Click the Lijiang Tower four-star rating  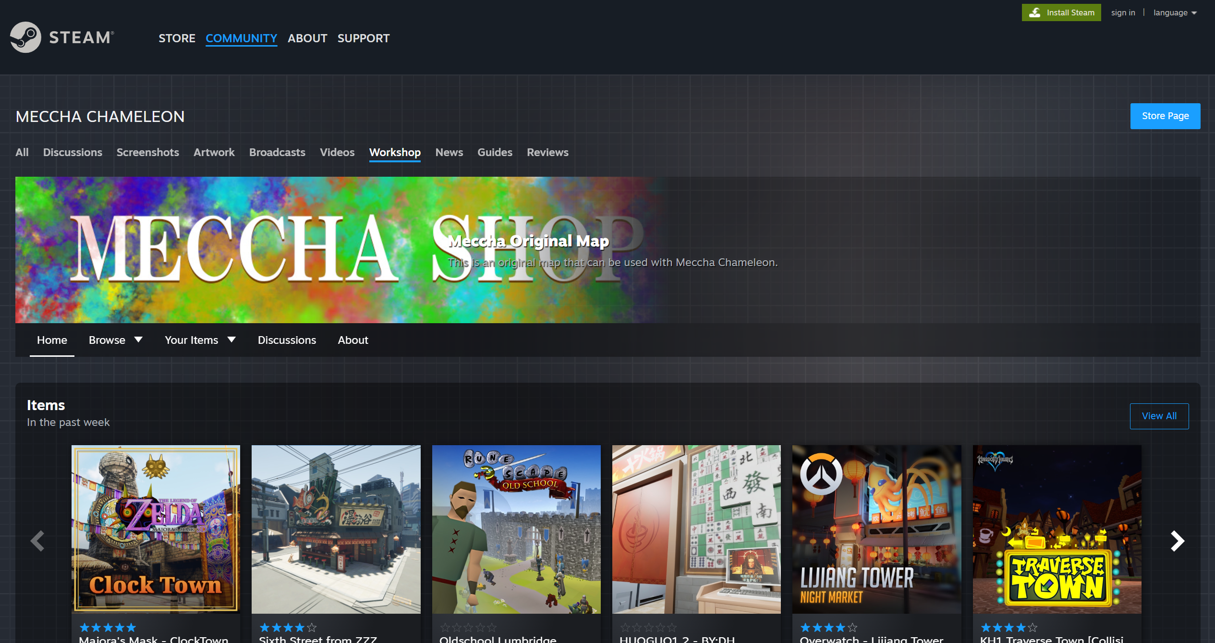click(x=828, y=627)
